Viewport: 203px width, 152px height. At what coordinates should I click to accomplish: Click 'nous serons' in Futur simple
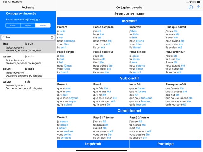[x=137, y=66]
